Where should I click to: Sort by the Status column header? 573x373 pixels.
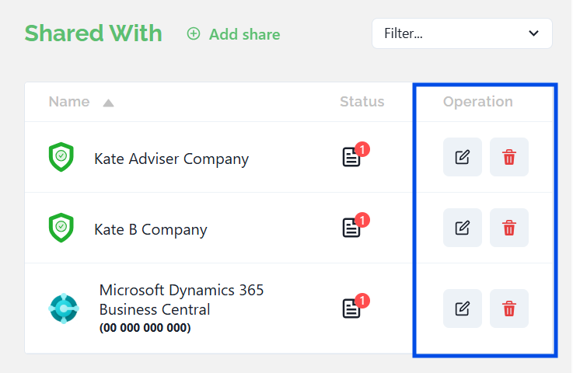pyautogui.click(x=362, y=102)
